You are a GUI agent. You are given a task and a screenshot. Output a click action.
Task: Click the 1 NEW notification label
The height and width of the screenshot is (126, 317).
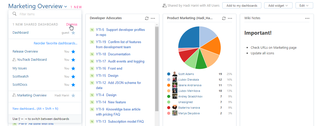point(76,7)
